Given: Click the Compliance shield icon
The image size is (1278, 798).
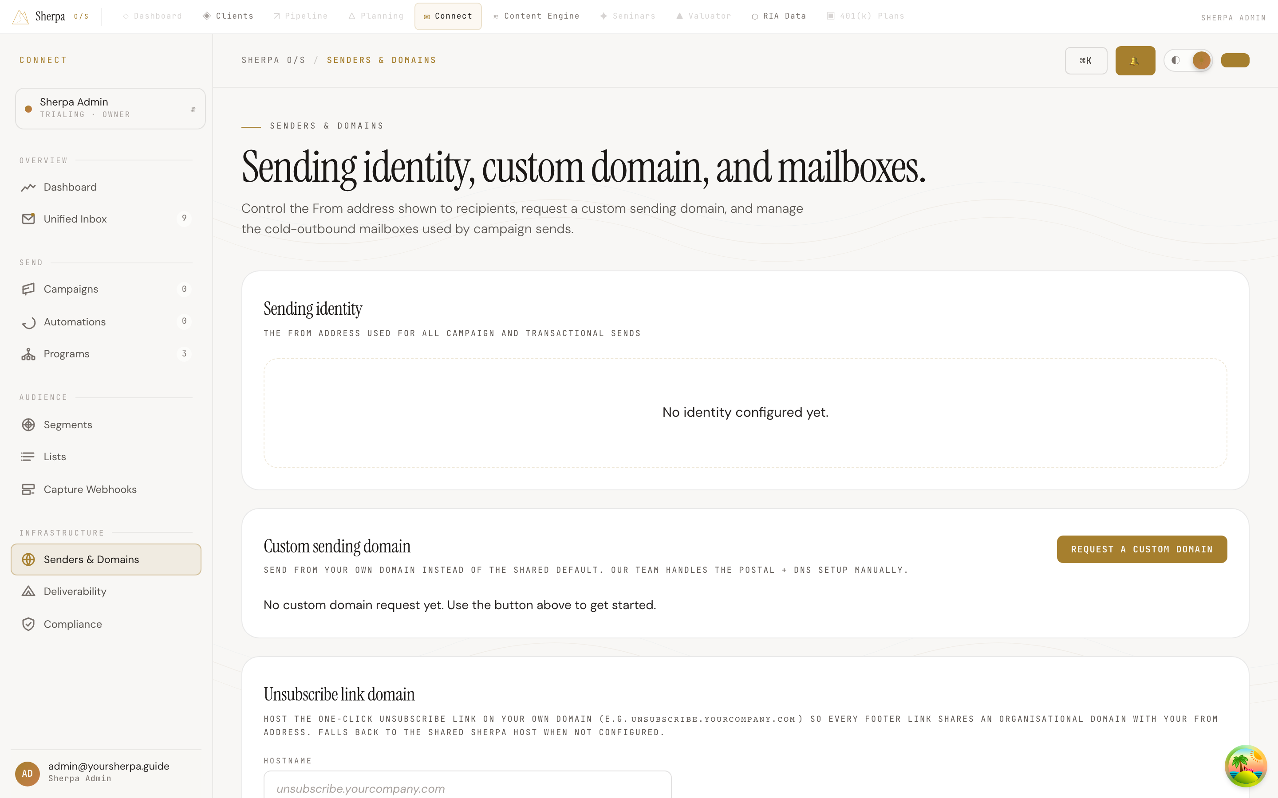Looking at the screenshot, I should [28, 624].
